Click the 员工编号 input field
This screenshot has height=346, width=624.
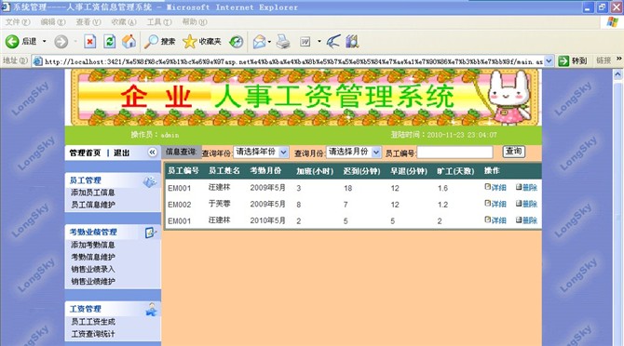tap(454, 153)
